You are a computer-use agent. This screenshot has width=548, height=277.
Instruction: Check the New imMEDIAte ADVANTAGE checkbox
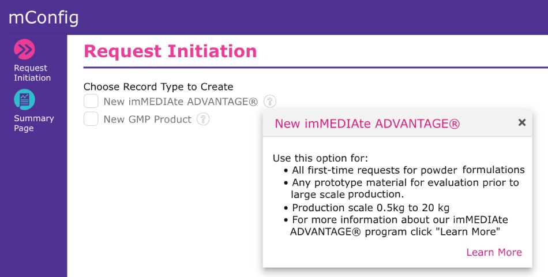click(91, 102)
